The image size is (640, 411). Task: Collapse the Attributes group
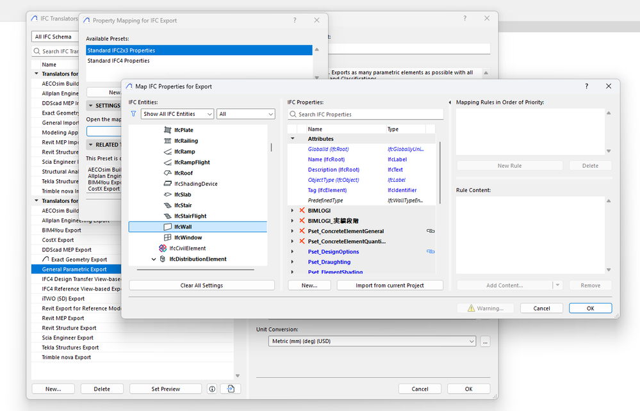point(293,139)
